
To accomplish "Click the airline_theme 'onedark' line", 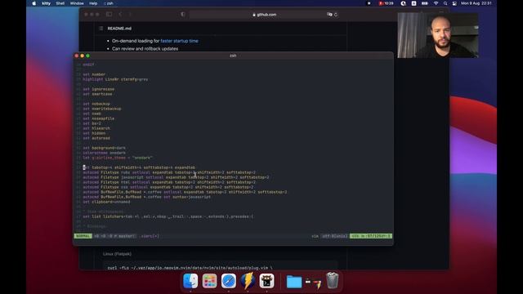I will pos(118,158).
